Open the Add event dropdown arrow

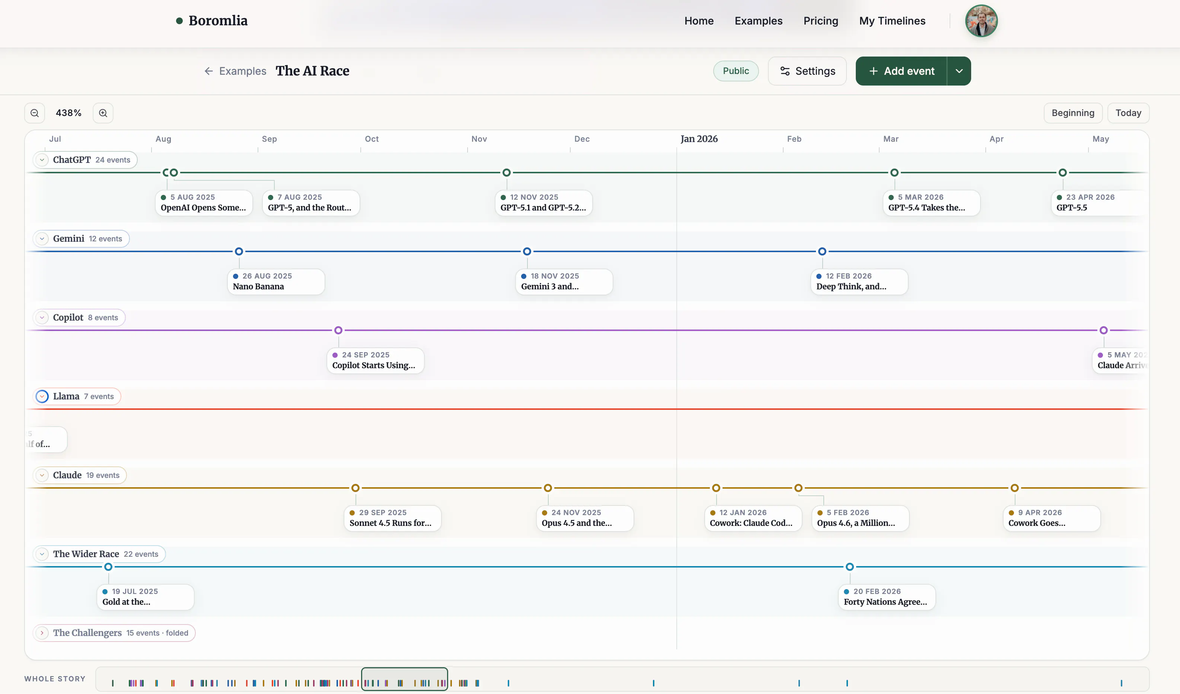(959, 71)
